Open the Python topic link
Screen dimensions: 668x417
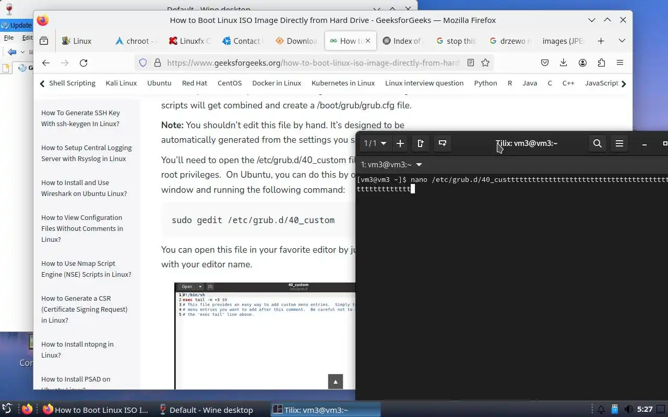(x=485, y=83)
